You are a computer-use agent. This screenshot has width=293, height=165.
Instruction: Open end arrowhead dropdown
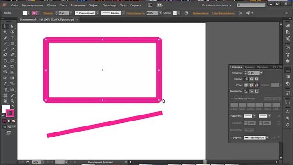269,116
